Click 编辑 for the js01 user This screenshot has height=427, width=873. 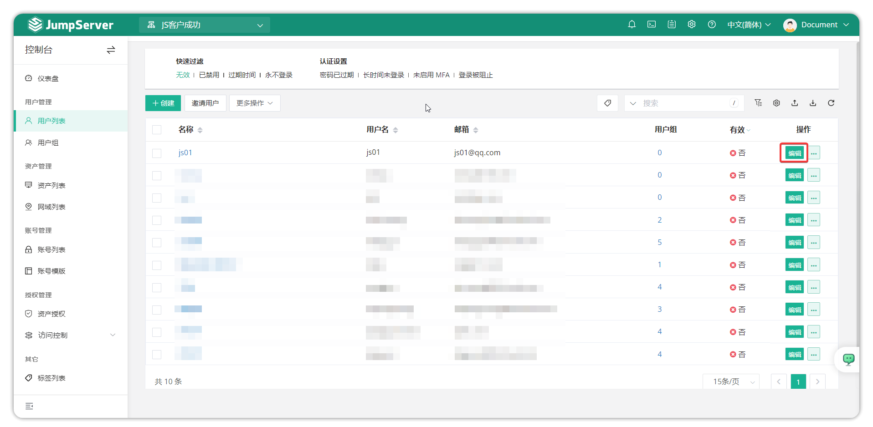794,153
